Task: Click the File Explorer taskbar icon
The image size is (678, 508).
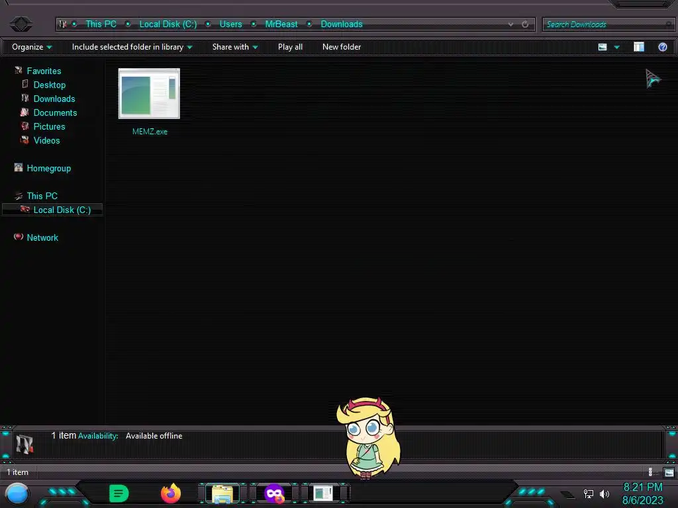Action: tap(222, 493)
